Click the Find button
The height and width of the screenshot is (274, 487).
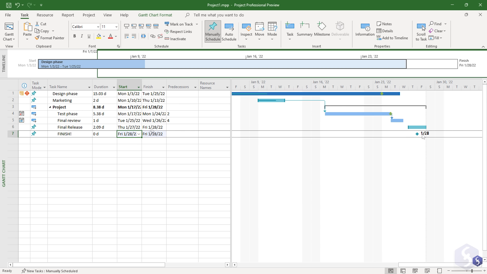[x=435, y=24]
